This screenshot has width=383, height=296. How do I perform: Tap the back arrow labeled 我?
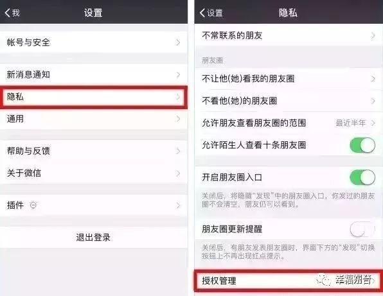[12, 13]
